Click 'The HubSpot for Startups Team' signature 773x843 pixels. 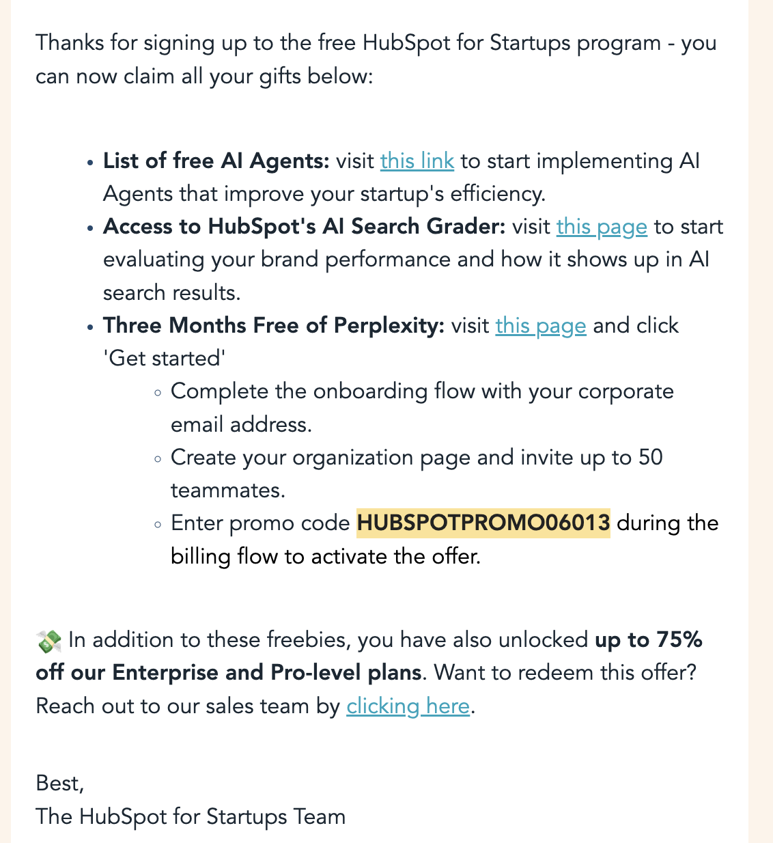pos(191,816)
